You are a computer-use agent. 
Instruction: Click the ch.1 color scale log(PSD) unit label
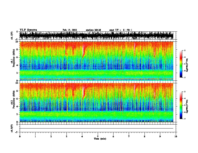(x=187, y=65)
